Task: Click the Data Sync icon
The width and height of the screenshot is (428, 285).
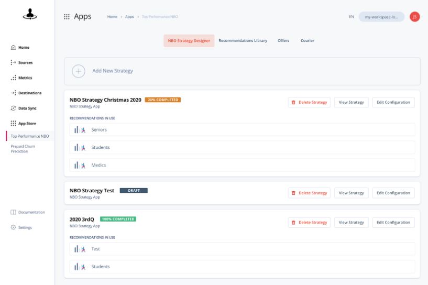Action: (x=13, y=108)
